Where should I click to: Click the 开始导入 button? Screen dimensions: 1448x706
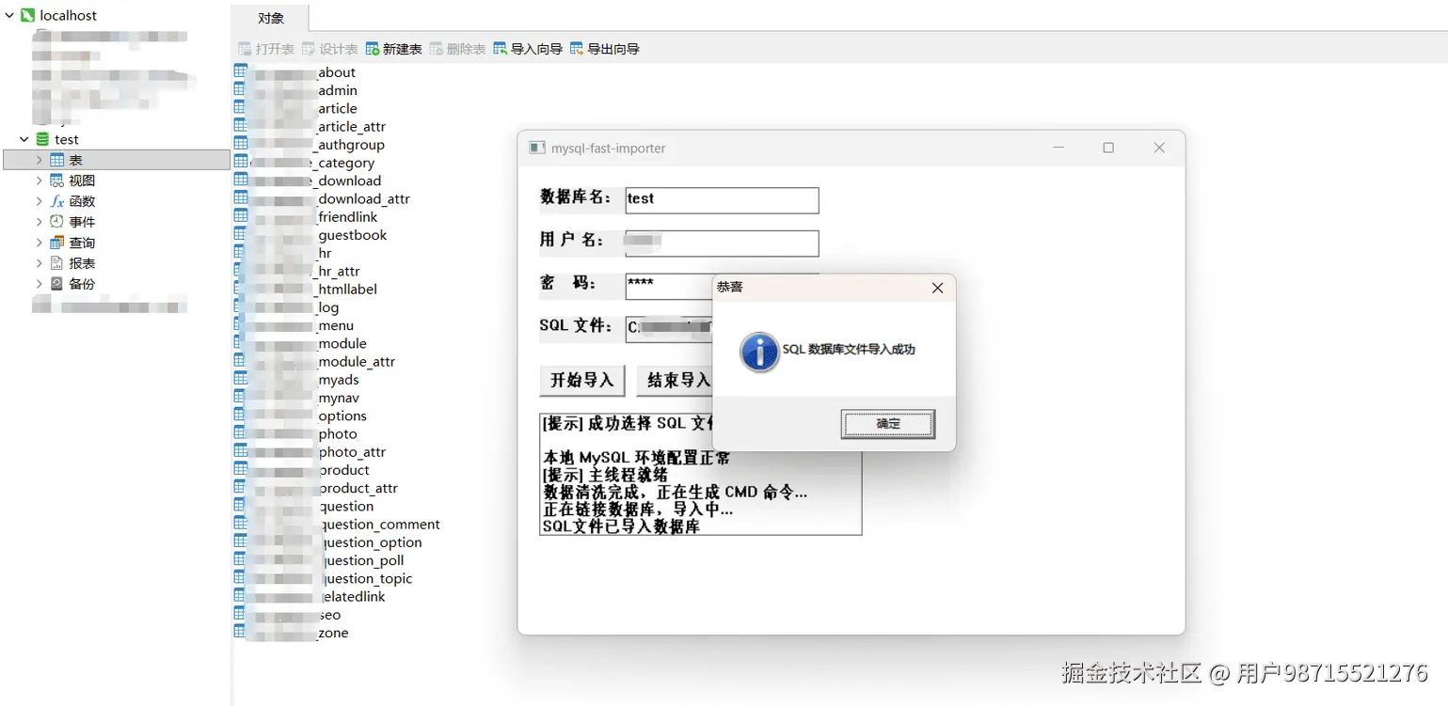pyautogui.click(x=581, y=380)
